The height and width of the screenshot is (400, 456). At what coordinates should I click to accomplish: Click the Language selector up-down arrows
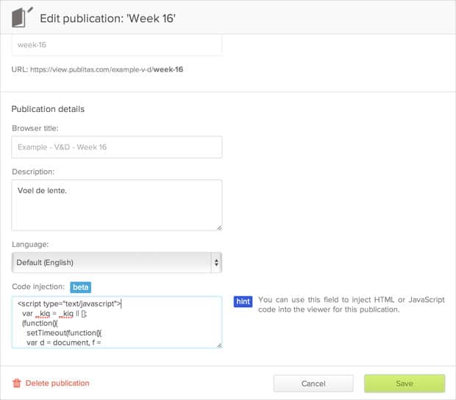[x=215, y=262]
